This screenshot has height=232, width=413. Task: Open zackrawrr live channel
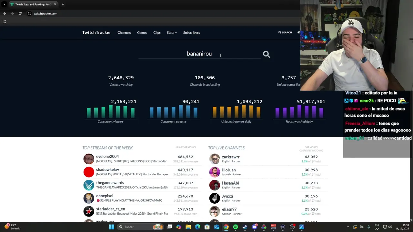[x=231, y=157]
